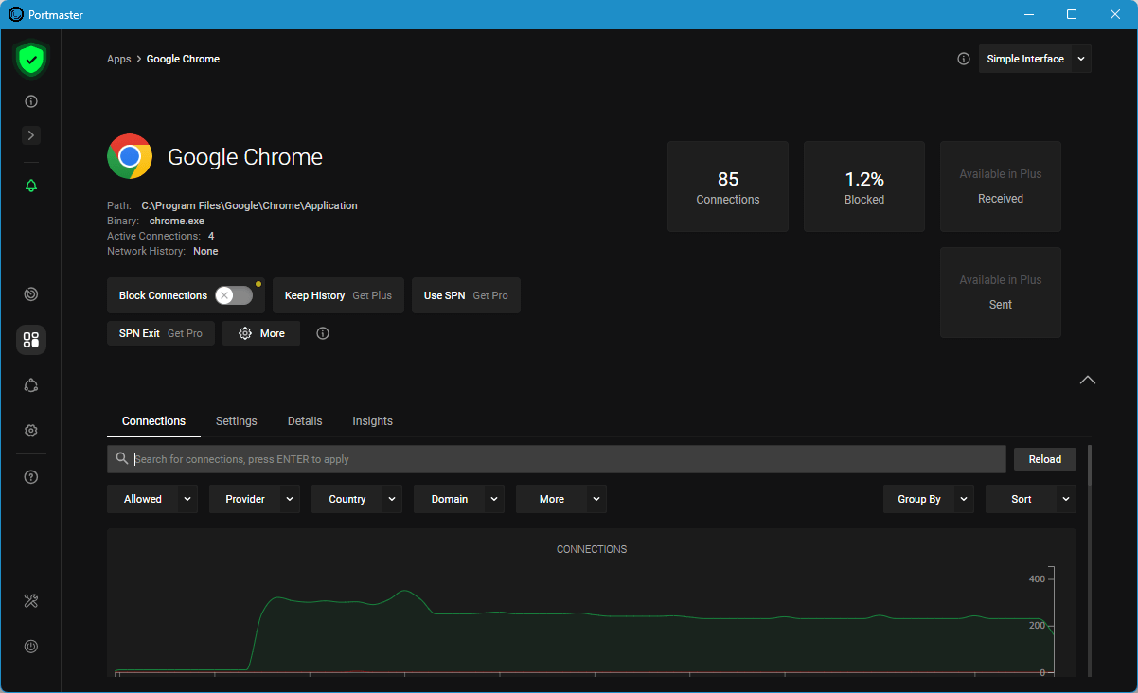Switch to the Settings tab

236,421
